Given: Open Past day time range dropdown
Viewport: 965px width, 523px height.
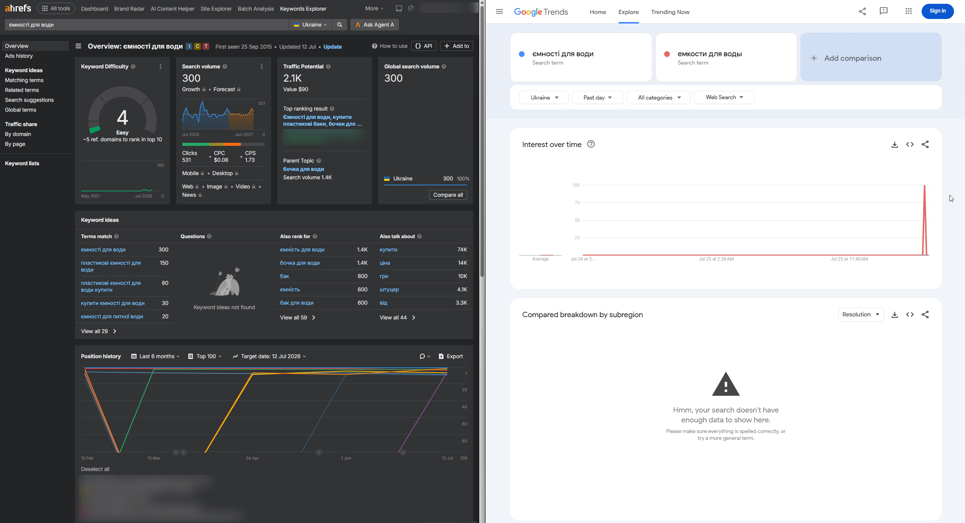Looking at the screenshot, I should (597, 98).
